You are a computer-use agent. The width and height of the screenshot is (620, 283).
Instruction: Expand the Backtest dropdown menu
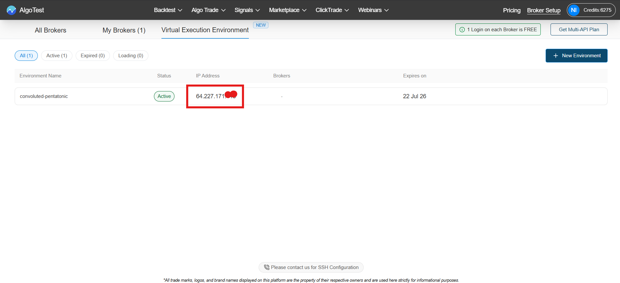(x=168, y=10)
